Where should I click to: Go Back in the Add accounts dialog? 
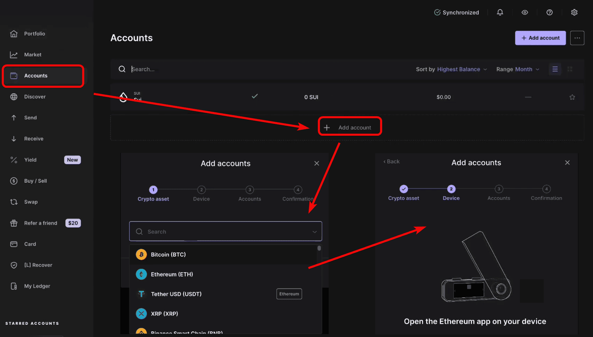[391, 161]
